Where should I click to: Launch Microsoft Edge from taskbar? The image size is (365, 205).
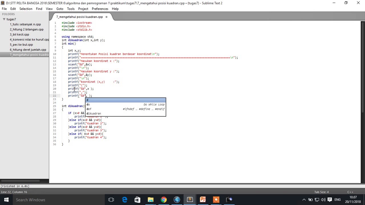[125, 200]
